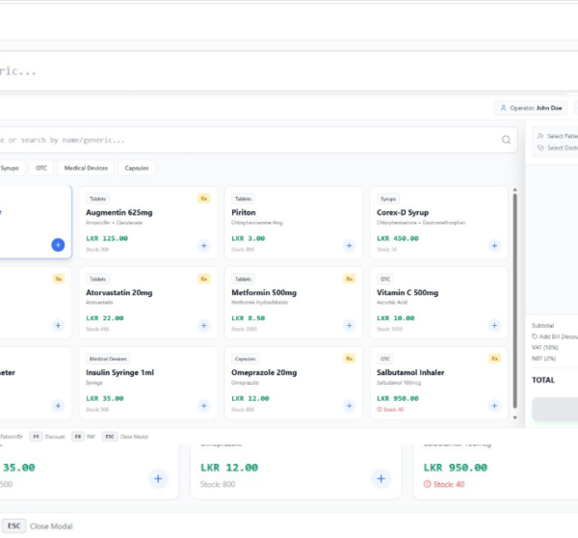Switch to the OTC category tab
This screenshot has width=578, height=538.
click(x=41, y=168)
